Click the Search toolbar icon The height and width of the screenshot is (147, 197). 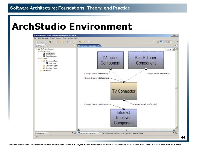click(63, 42)
